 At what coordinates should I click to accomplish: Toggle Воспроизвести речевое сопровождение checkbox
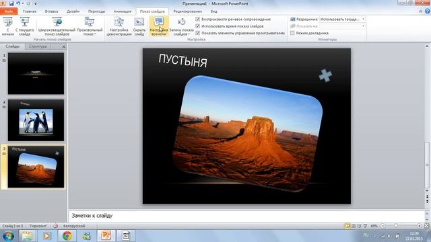coord(197,19)
